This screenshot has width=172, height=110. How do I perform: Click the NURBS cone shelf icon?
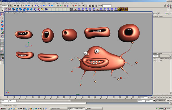(31, 9)
